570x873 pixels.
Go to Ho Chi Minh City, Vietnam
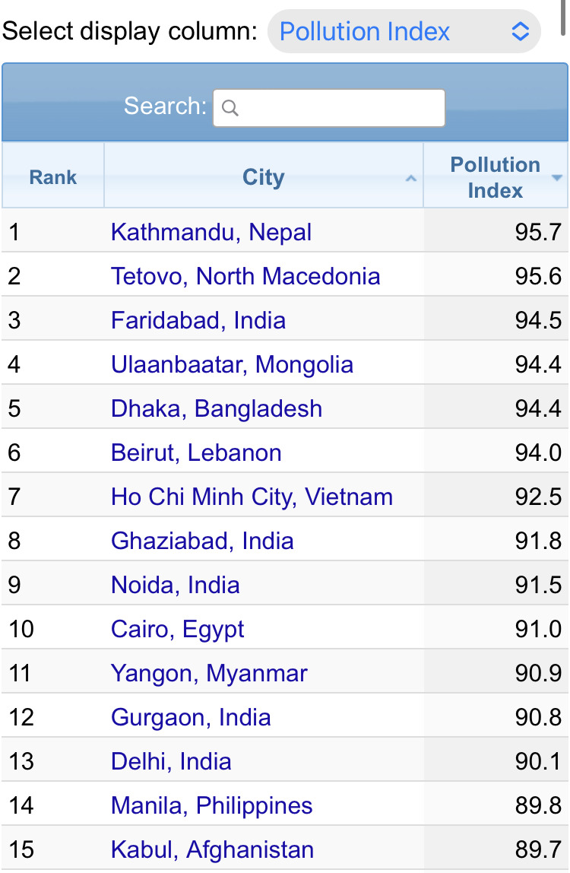tap(252, 497)
